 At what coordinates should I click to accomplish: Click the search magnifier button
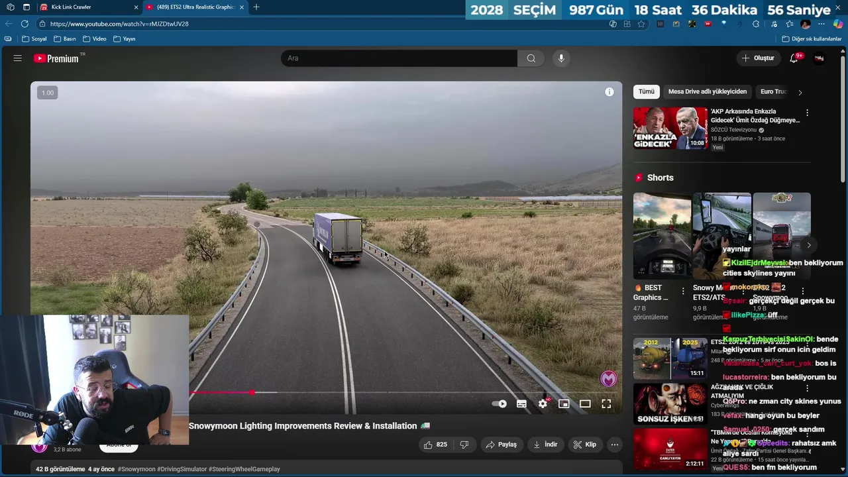(x=531, y=58)
